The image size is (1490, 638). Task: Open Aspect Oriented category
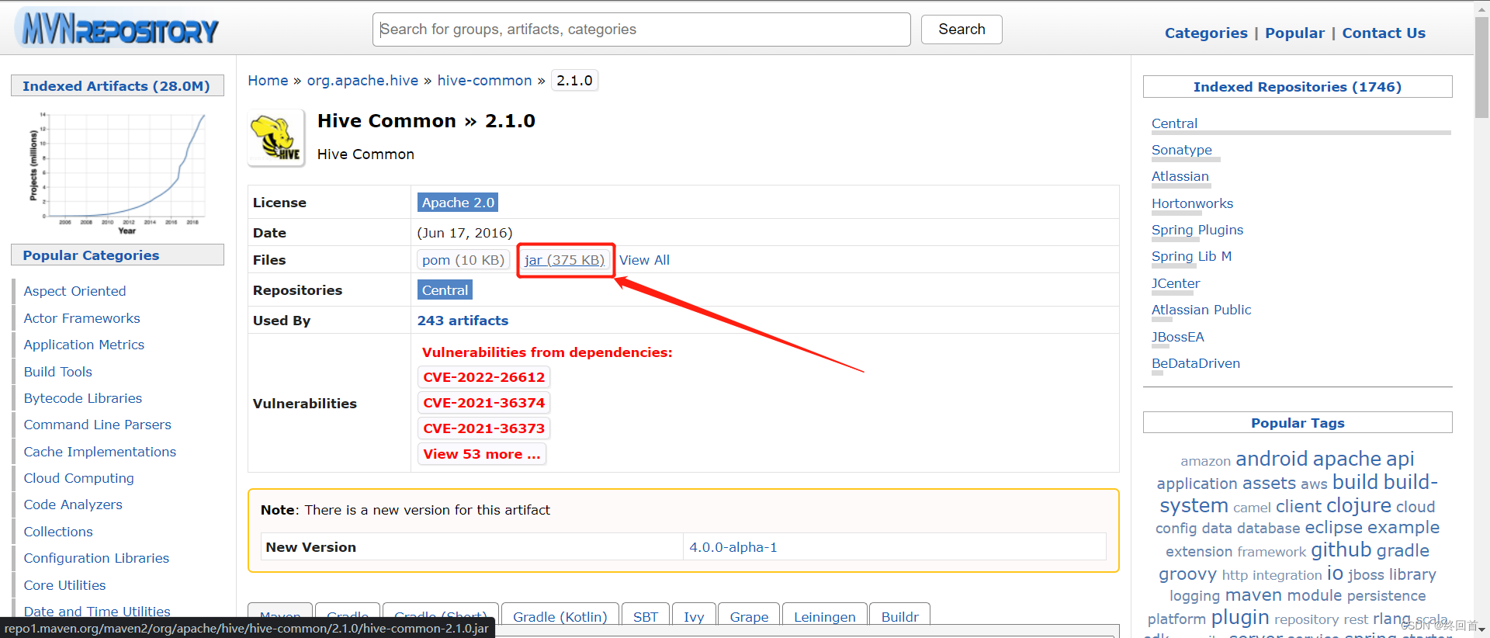tap(74, 291)
